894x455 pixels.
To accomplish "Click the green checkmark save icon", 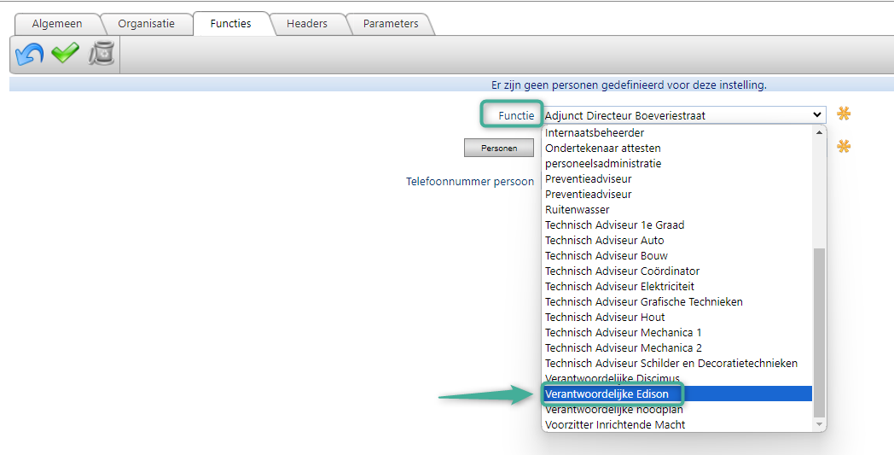I will click(x=65, y=55).
